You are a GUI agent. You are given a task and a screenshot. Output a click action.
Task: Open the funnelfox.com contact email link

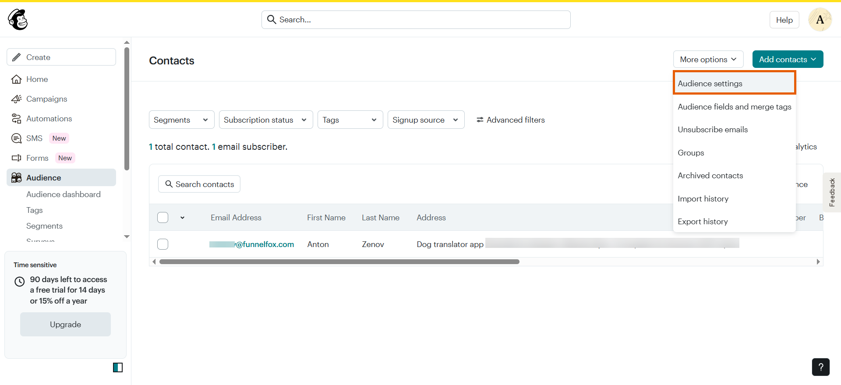tap(252, 244)
